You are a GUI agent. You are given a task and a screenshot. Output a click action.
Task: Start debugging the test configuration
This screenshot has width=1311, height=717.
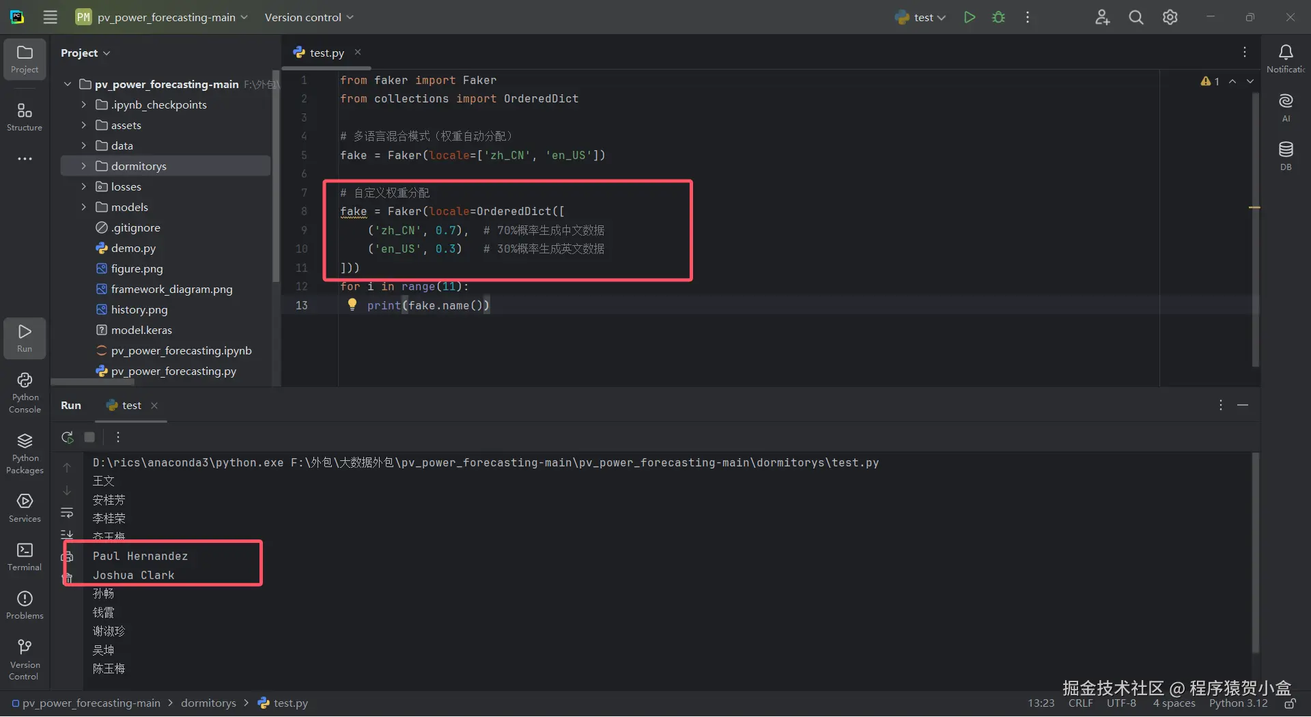pos(998,17)
